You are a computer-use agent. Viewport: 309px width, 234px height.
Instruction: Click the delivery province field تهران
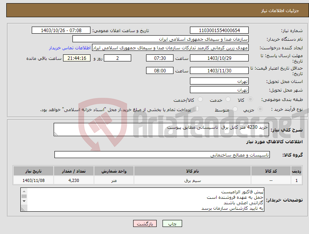(x=219, y=81)
